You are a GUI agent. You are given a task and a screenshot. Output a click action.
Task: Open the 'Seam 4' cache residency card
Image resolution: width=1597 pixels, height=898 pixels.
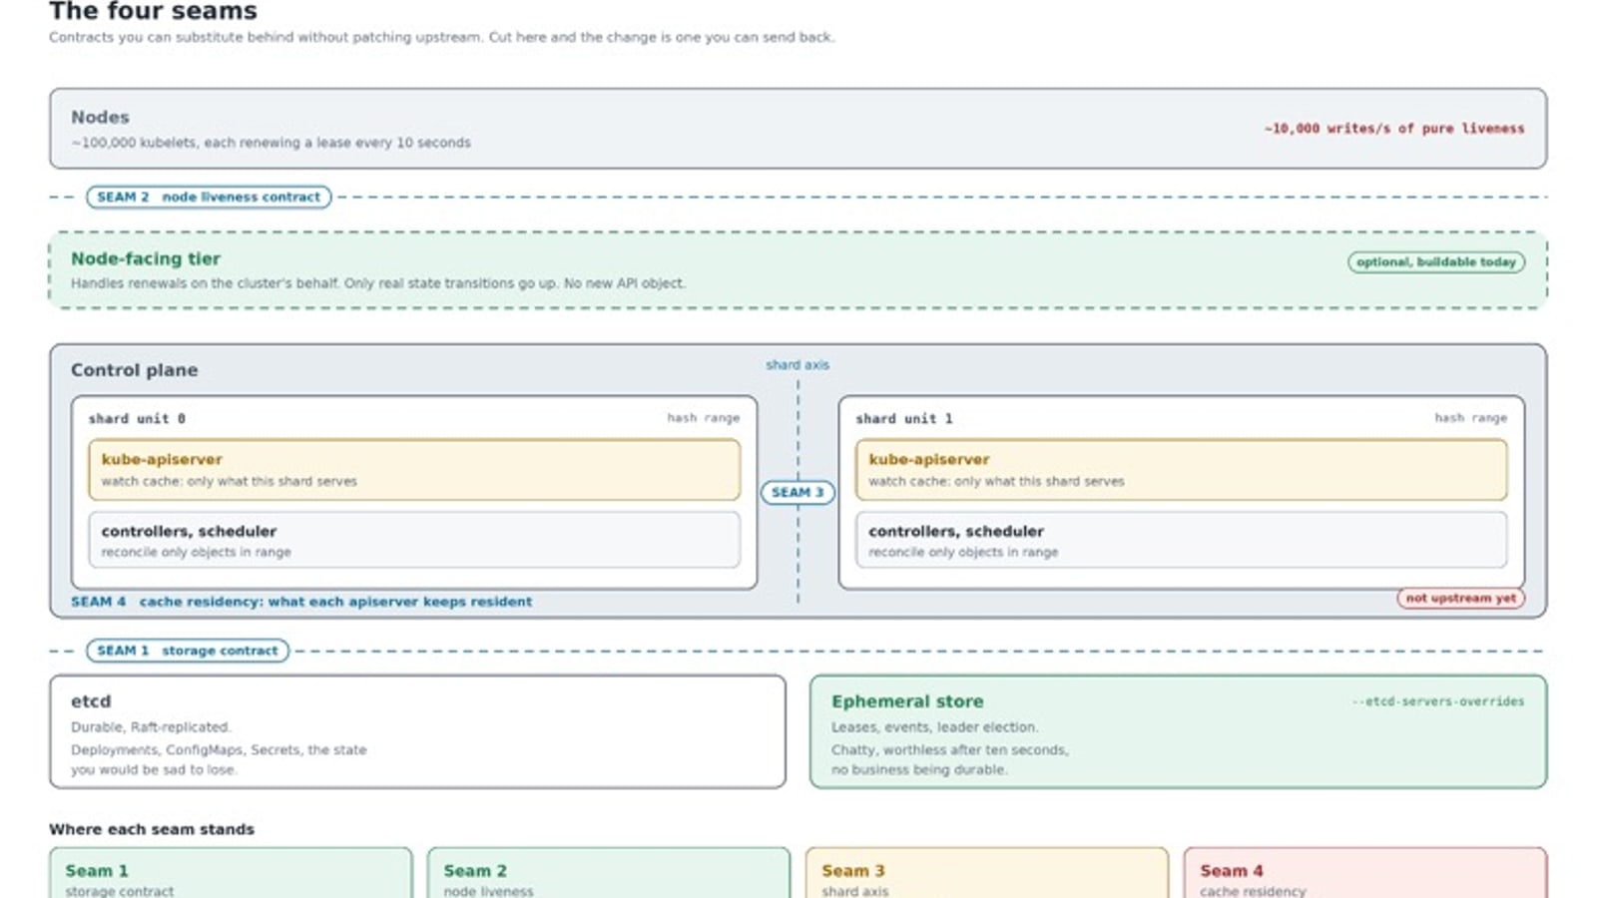[1365, 873]
